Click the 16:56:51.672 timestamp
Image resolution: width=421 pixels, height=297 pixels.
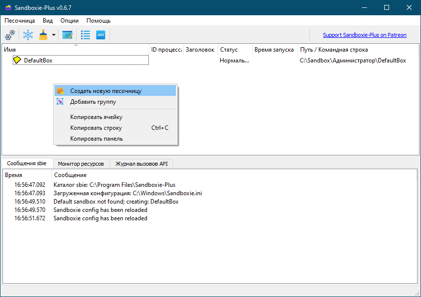click(x=30, y=218)
